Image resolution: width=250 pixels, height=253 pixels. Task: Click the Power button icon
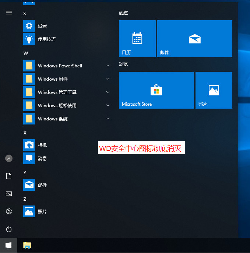9,229
